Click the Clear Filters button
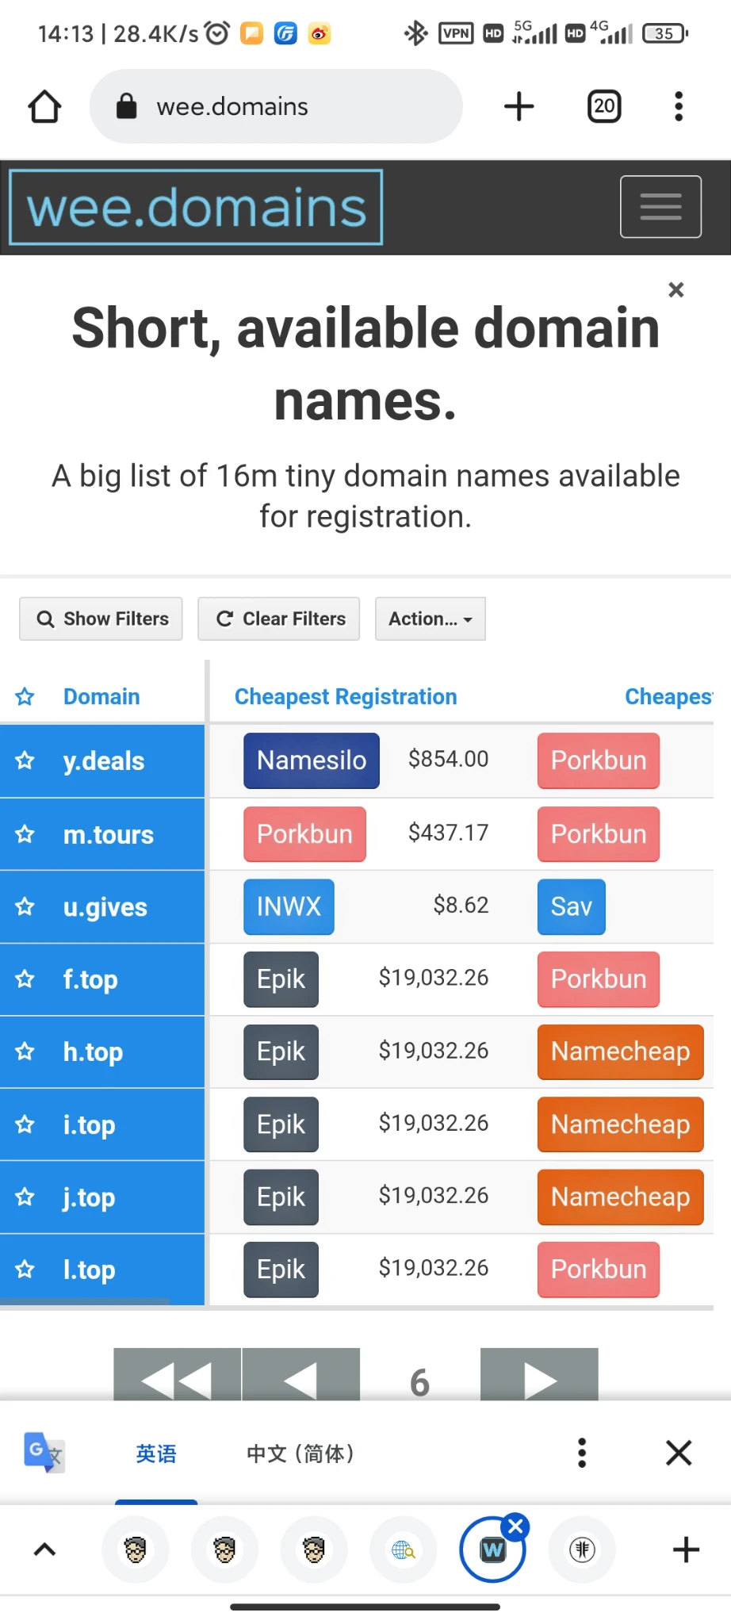This screenshot has width=731, height=1624. (279, 619)
